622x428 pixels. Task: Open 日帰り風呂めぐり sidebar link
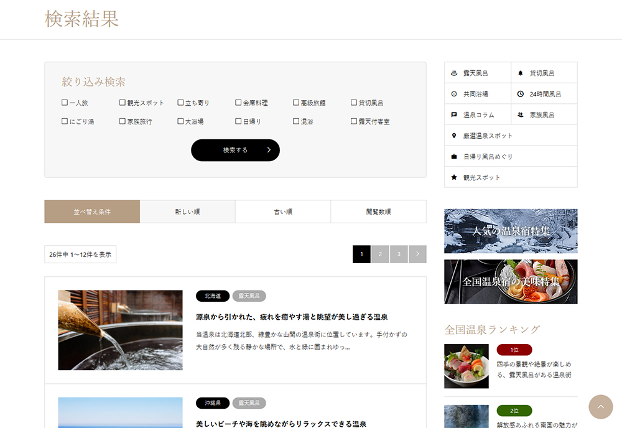point(511,157)
